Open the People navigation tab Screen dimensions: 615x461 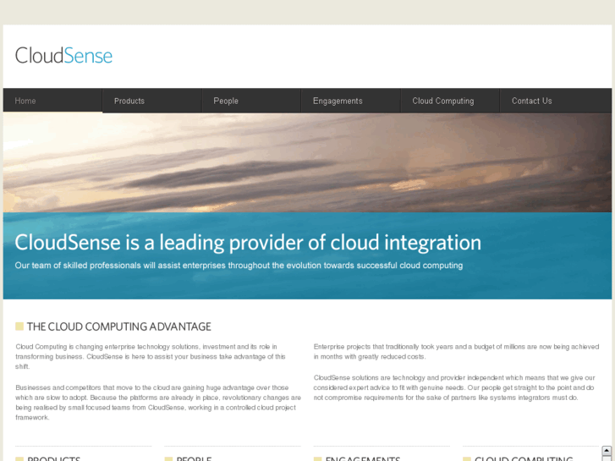tap(251, 101)
